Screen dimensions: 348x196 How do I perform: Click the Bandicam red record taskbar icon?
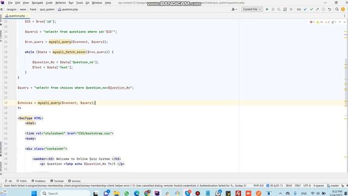pyautogui.click(x=197, y=193)
